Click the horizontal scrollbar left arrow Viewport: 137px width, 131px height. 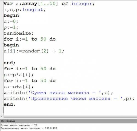pos(2,116)
